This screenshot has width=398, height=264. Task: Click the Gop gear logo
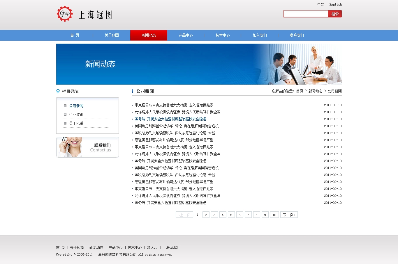click(65, 14)
